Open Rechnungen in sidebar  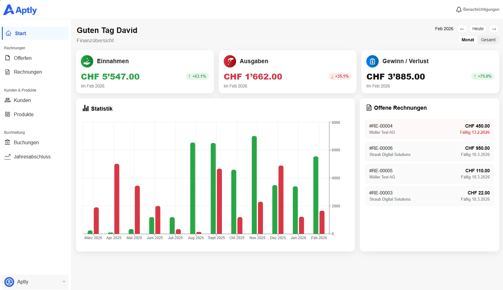click(x=35, y=72)
